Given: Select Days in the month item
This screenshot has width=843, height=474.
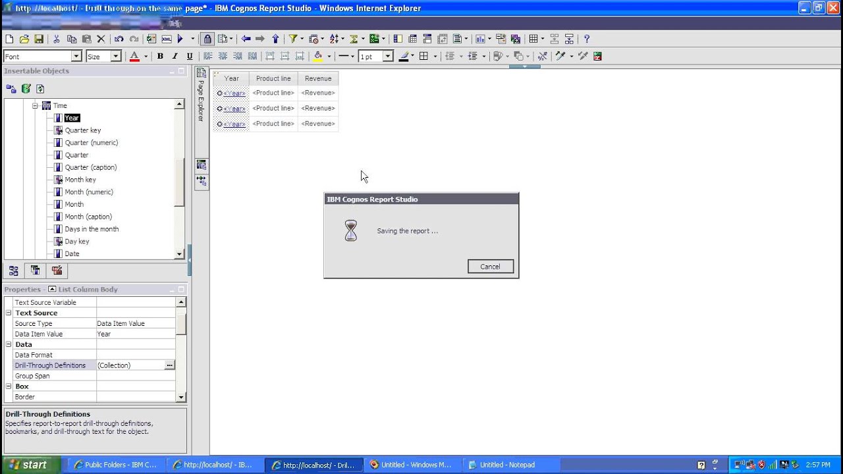Looking at the screenshot, I should coord(92,229).
